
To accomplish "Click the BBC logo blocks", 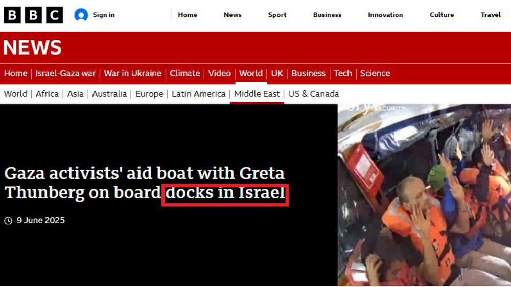I will (33, 15).
